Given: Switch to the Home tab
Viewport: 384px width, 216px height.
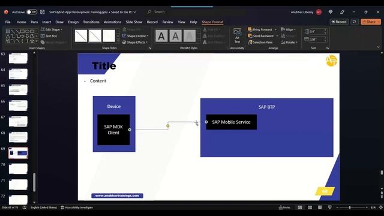Looking at the screenshot, I should (x=22, y=22).
